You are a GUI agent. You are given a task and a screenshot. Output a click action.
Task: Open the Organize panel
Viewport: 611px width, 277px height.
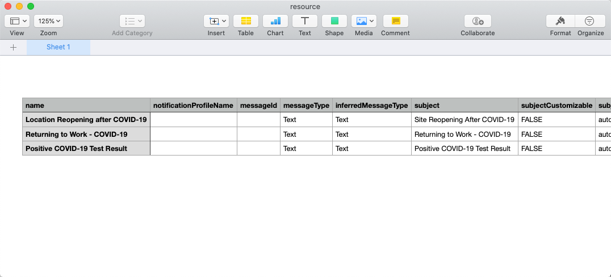(590, 21)
